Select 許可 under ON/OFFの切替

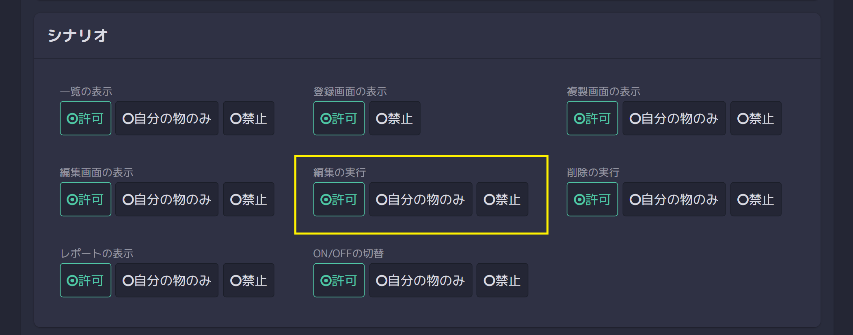[x=339, y=280]
